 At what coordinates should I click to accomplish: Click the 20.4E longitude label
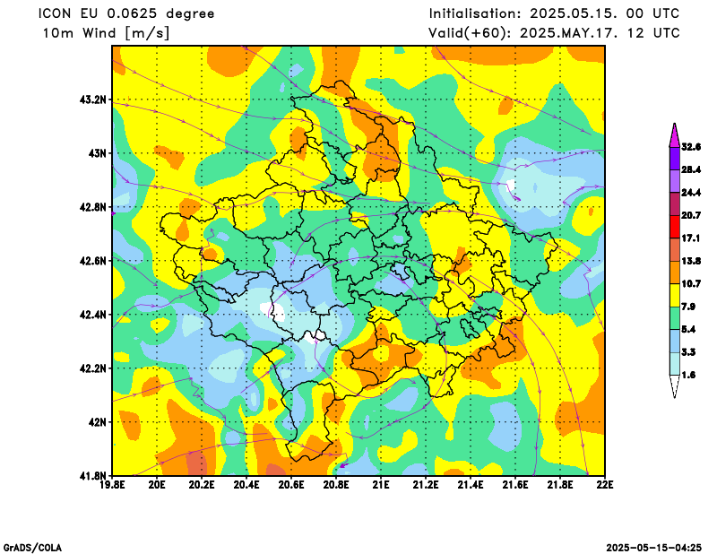click(246, 485)
